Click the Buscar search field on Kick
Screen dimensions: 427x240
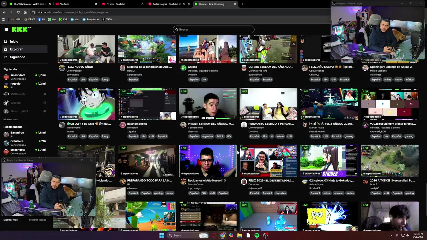click(x=213, y=29)
